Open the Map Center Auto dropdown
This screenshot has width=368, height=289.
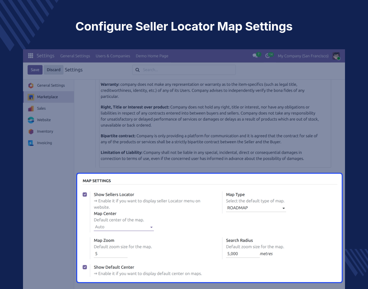point(124,227)
